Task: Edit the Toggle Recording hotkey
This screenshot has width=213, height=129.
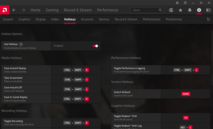Action: click(76, 123)
